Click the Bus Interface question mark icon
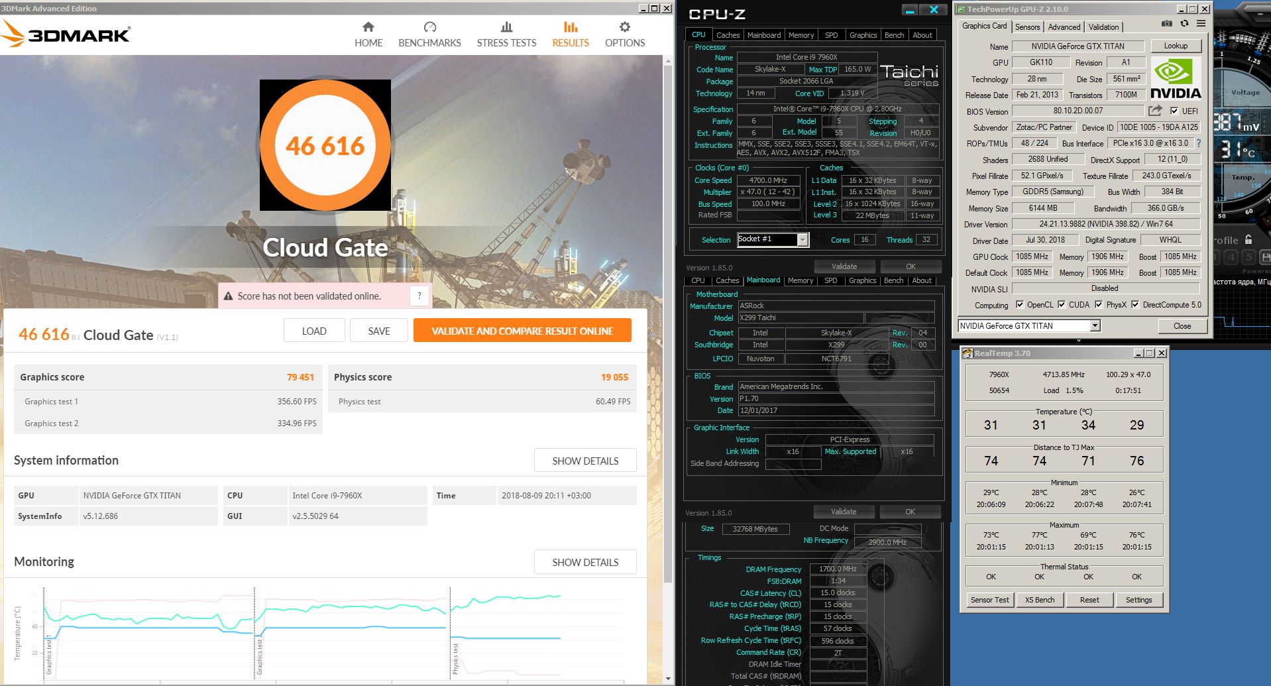This screenshot has width=1271, height=686. 1198,143
